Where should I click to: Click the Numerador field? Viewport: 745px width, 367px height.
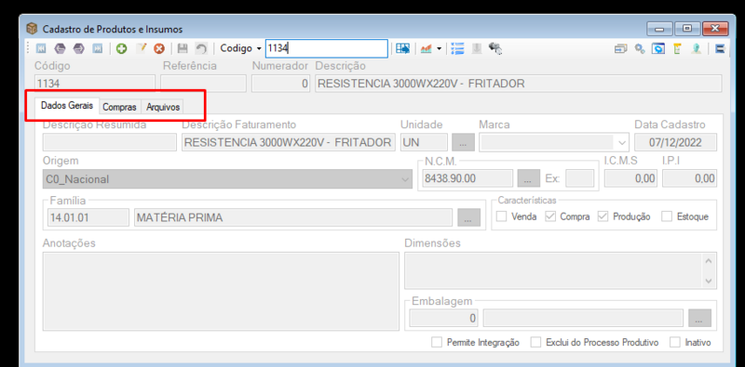tap(281, 84)
